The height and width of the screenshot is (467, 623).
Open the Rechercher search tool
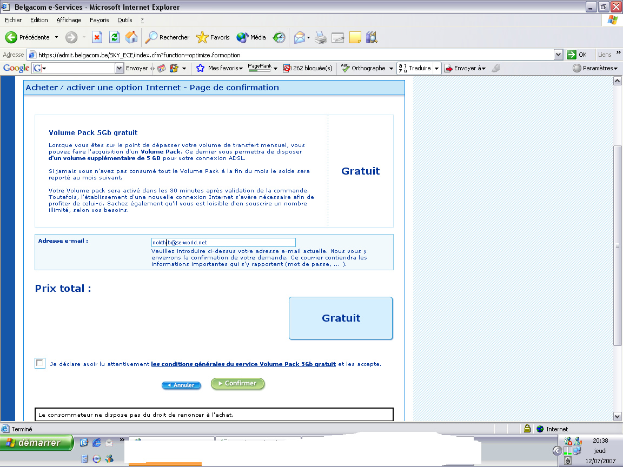167,37
